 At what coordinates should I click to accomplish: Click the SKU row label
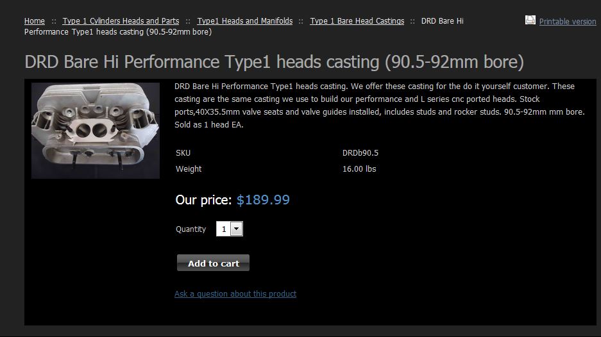tap(183, 153)
